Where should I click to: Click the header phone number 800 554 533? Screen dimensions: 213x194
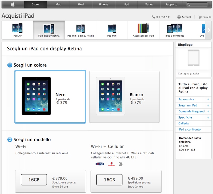click(x=163, y=17)
